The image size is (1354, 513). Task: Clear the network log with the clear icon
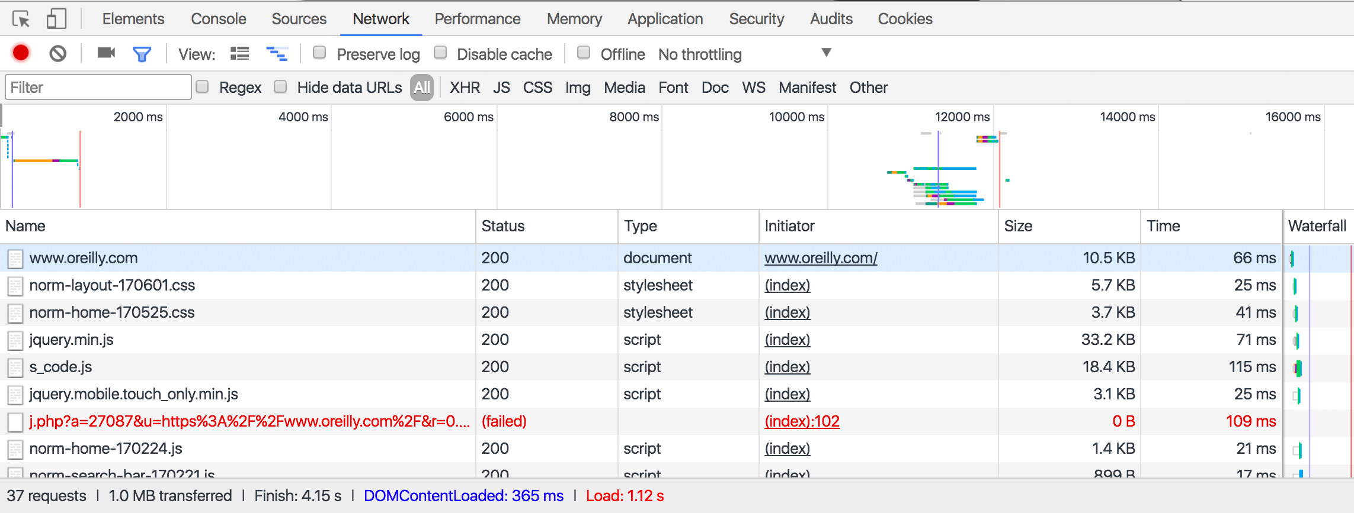[57, 54]
